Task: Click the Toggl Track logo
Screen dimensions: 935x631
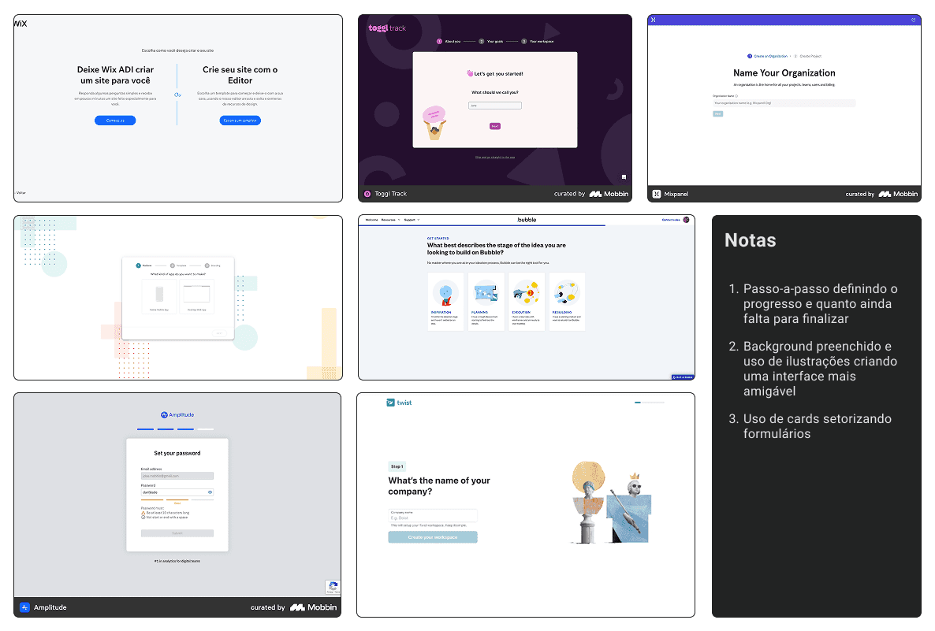Action: (387, 28)
